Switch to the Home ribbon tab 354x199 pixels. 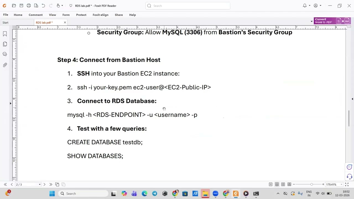point(18,15)
